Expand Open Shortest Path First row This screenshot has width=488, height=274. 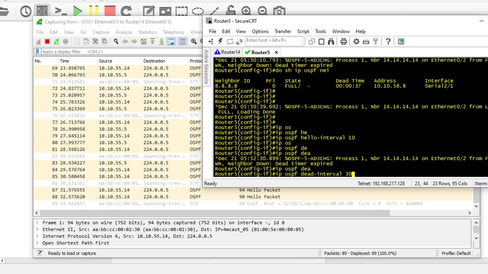click(x=37, y=243)
